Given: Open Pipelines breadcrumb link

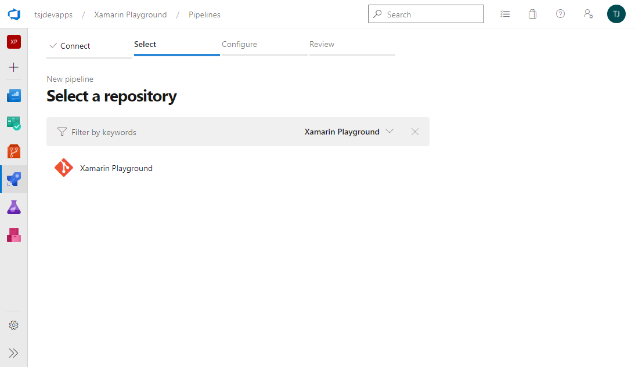Looking at the screenshot, I should coord(204,14).
